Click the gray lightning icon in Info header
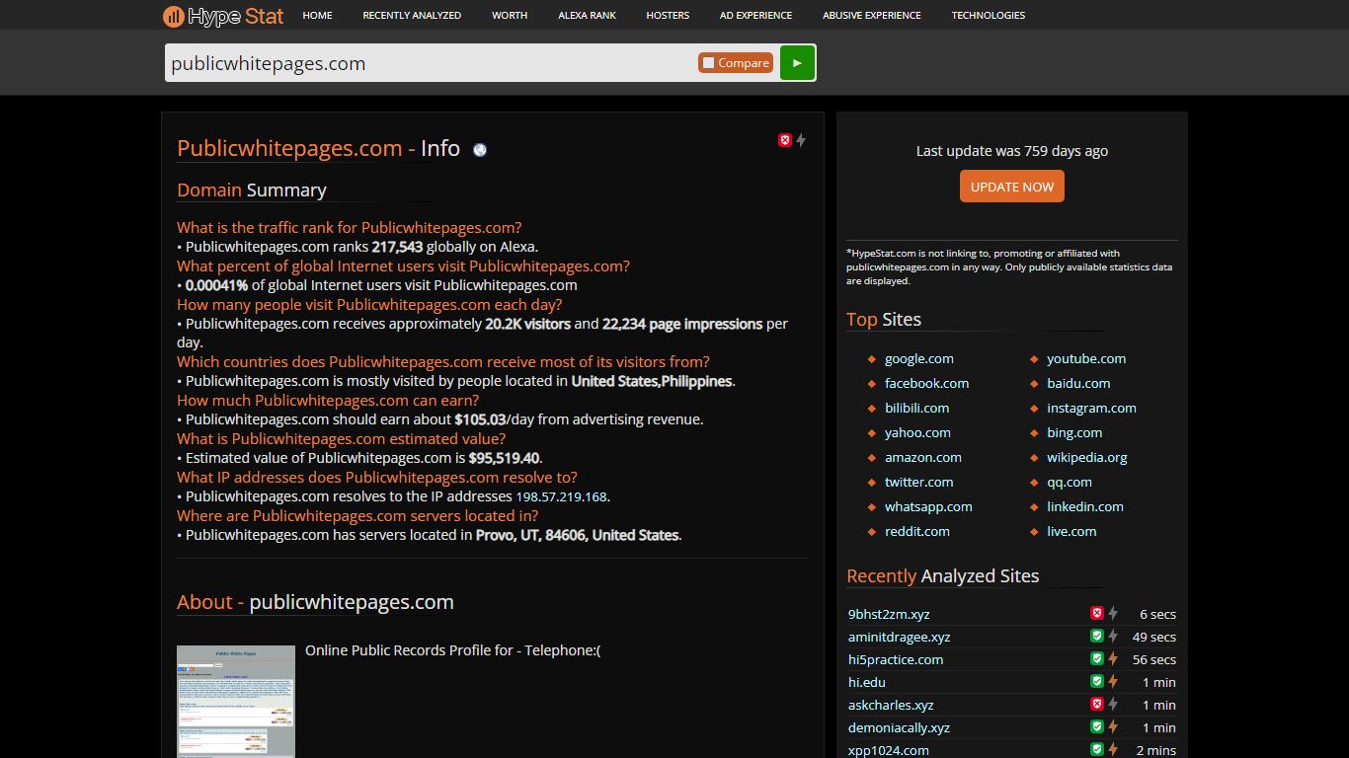The width and height of the screenshot is (1349, 758). coord(801,140)
